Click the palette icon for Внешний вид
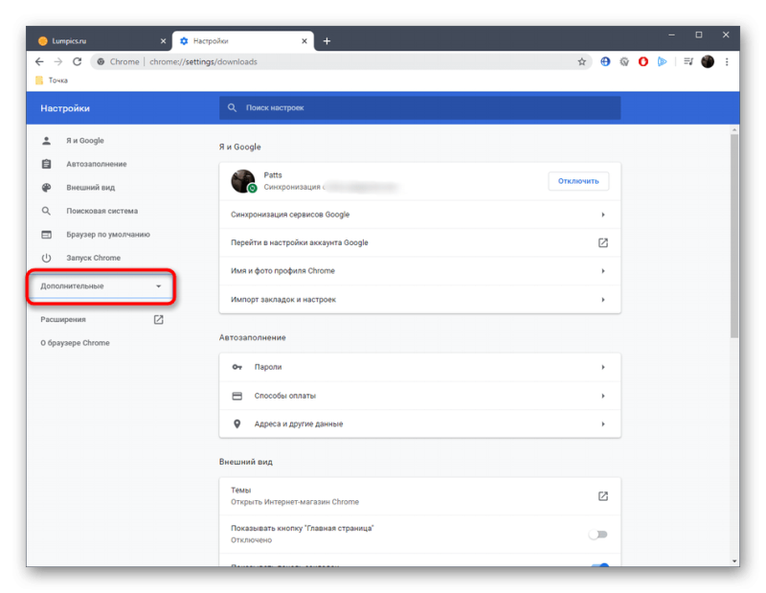The image size is (766, 593). 46,187
